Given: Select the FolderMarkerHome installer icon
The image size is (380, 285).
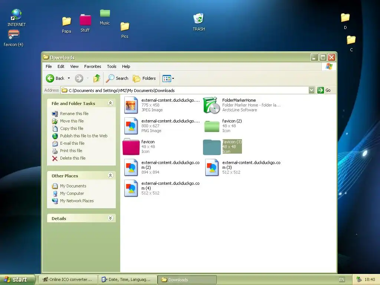Looking at the screenshot, I should pos(211,105).
